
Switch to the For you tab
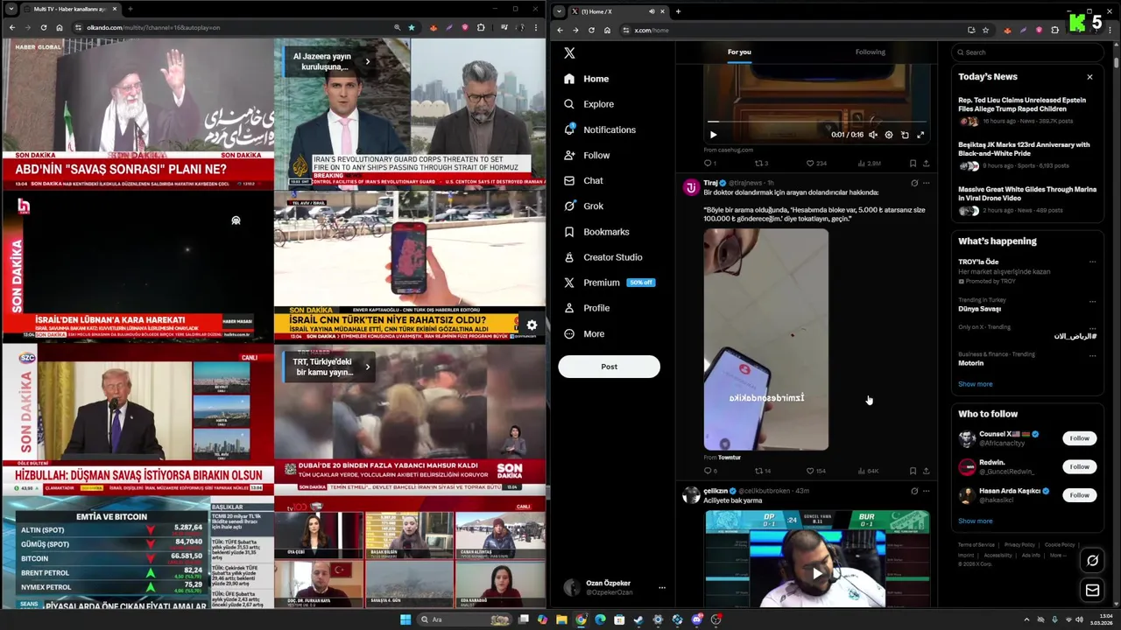pos(739,52)
